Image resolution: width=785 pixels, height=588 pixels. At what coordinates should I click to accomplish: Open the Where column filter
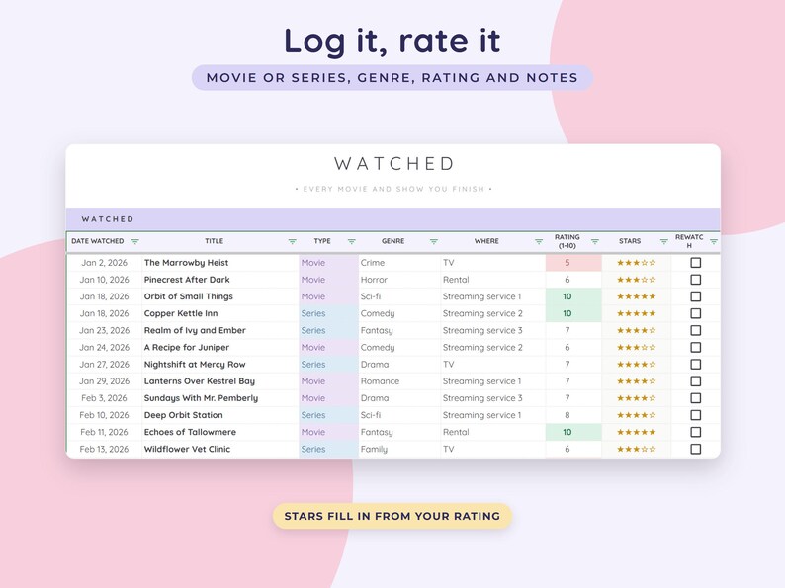[539, 241]
